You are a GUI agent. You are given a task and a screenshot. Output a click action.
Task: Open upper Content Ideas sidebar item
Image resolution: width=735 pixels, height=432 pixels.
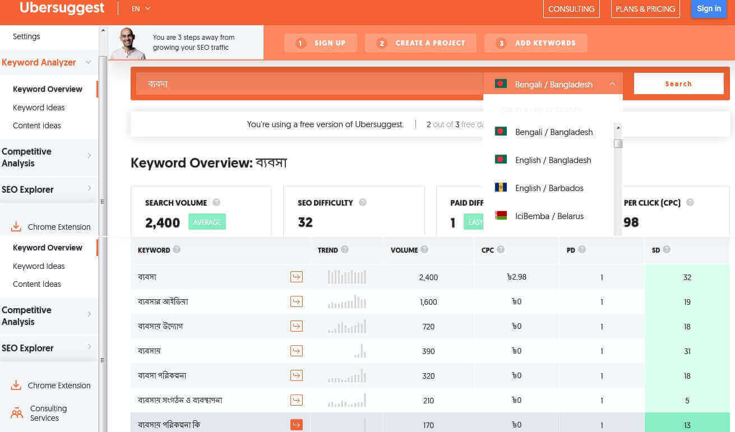pyautogui.click(x=37, y=126)
